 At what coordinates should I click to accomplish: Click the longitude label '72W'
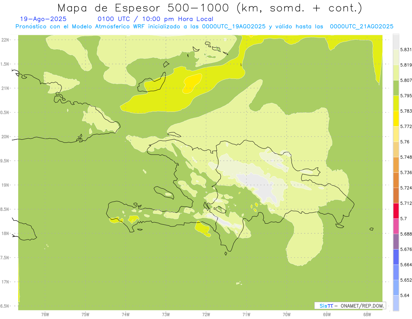click(206, 315)
